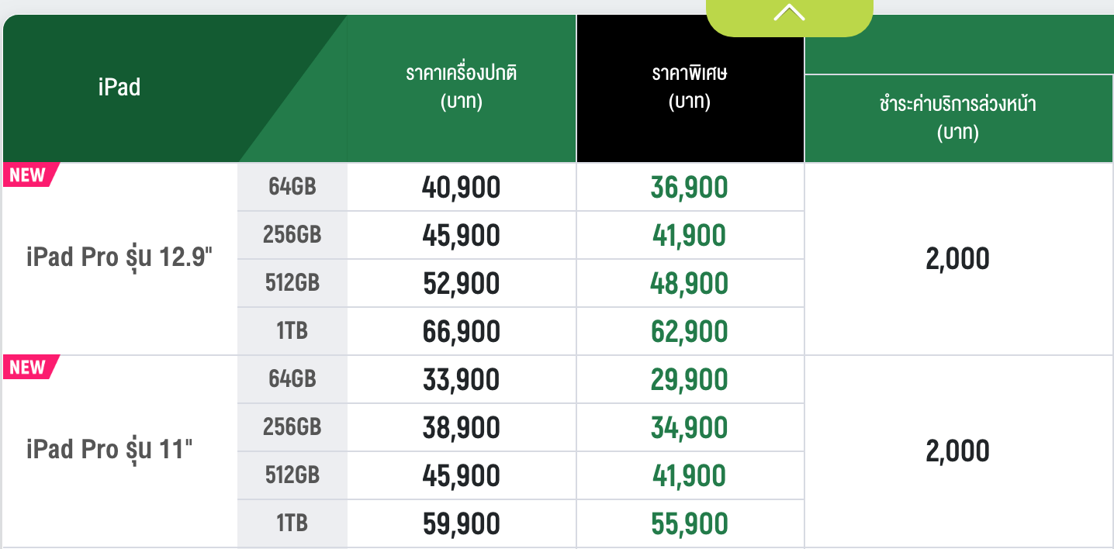This screenshot has width=1114, height=549.
Task: Collapse the panel with the up chevron
Action: (x=789, y=14)
